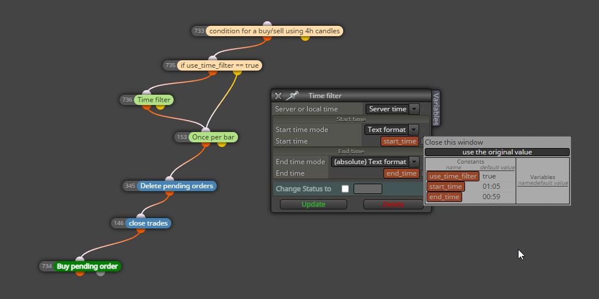Select the Once per bar block
599x299 pixels.
[x=213, y=137]
